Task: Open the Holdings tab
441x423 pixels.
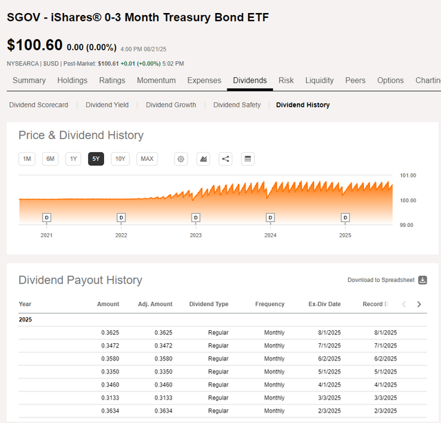Action: pyautogui.click(x=72, y=80)
